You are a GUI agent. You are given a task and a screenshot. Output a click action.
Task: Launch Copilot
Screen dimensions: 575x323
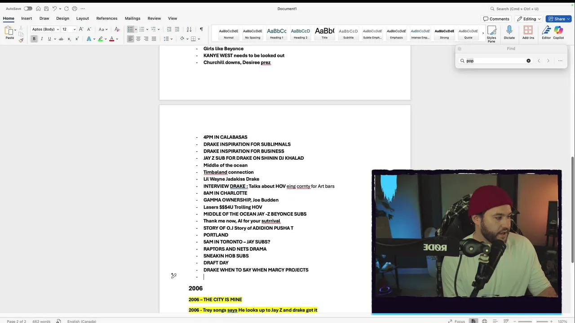558,33
